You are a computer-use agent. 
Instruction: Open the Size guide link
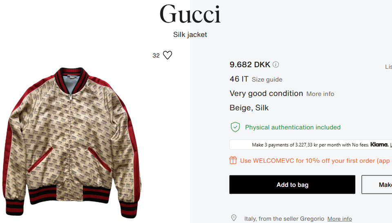pos(267,79)
